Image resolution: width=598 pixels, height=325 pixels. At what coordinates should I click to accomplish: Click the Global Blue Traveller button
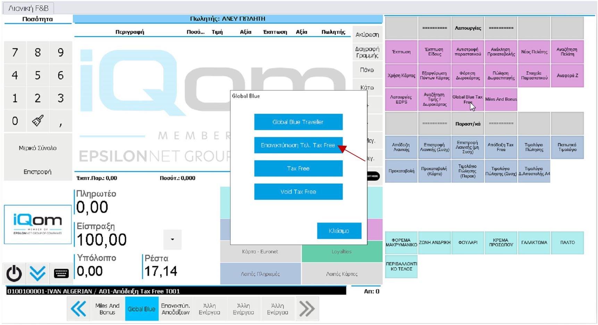tap(298, 122)
